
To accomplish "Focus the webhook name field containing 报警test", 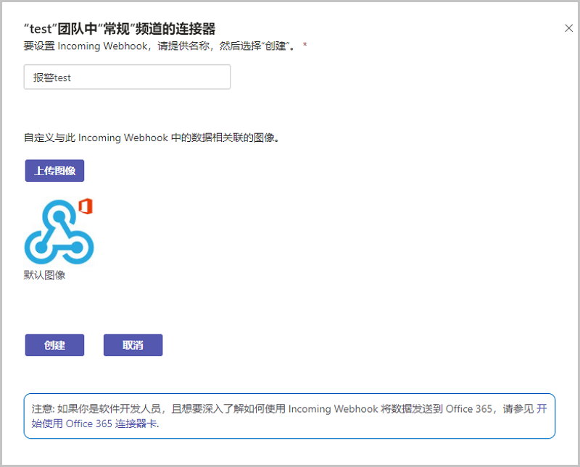I will tap(127, 77).
